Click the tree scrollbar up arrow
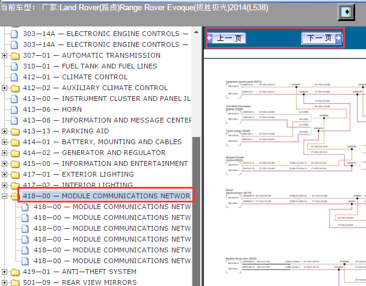 [x=196, y=32]
